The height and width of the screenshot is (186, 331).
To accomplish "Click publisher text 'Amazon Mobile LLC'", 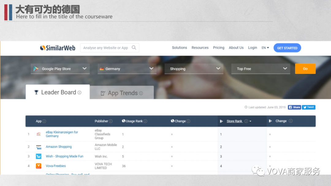I will point(106,147).
